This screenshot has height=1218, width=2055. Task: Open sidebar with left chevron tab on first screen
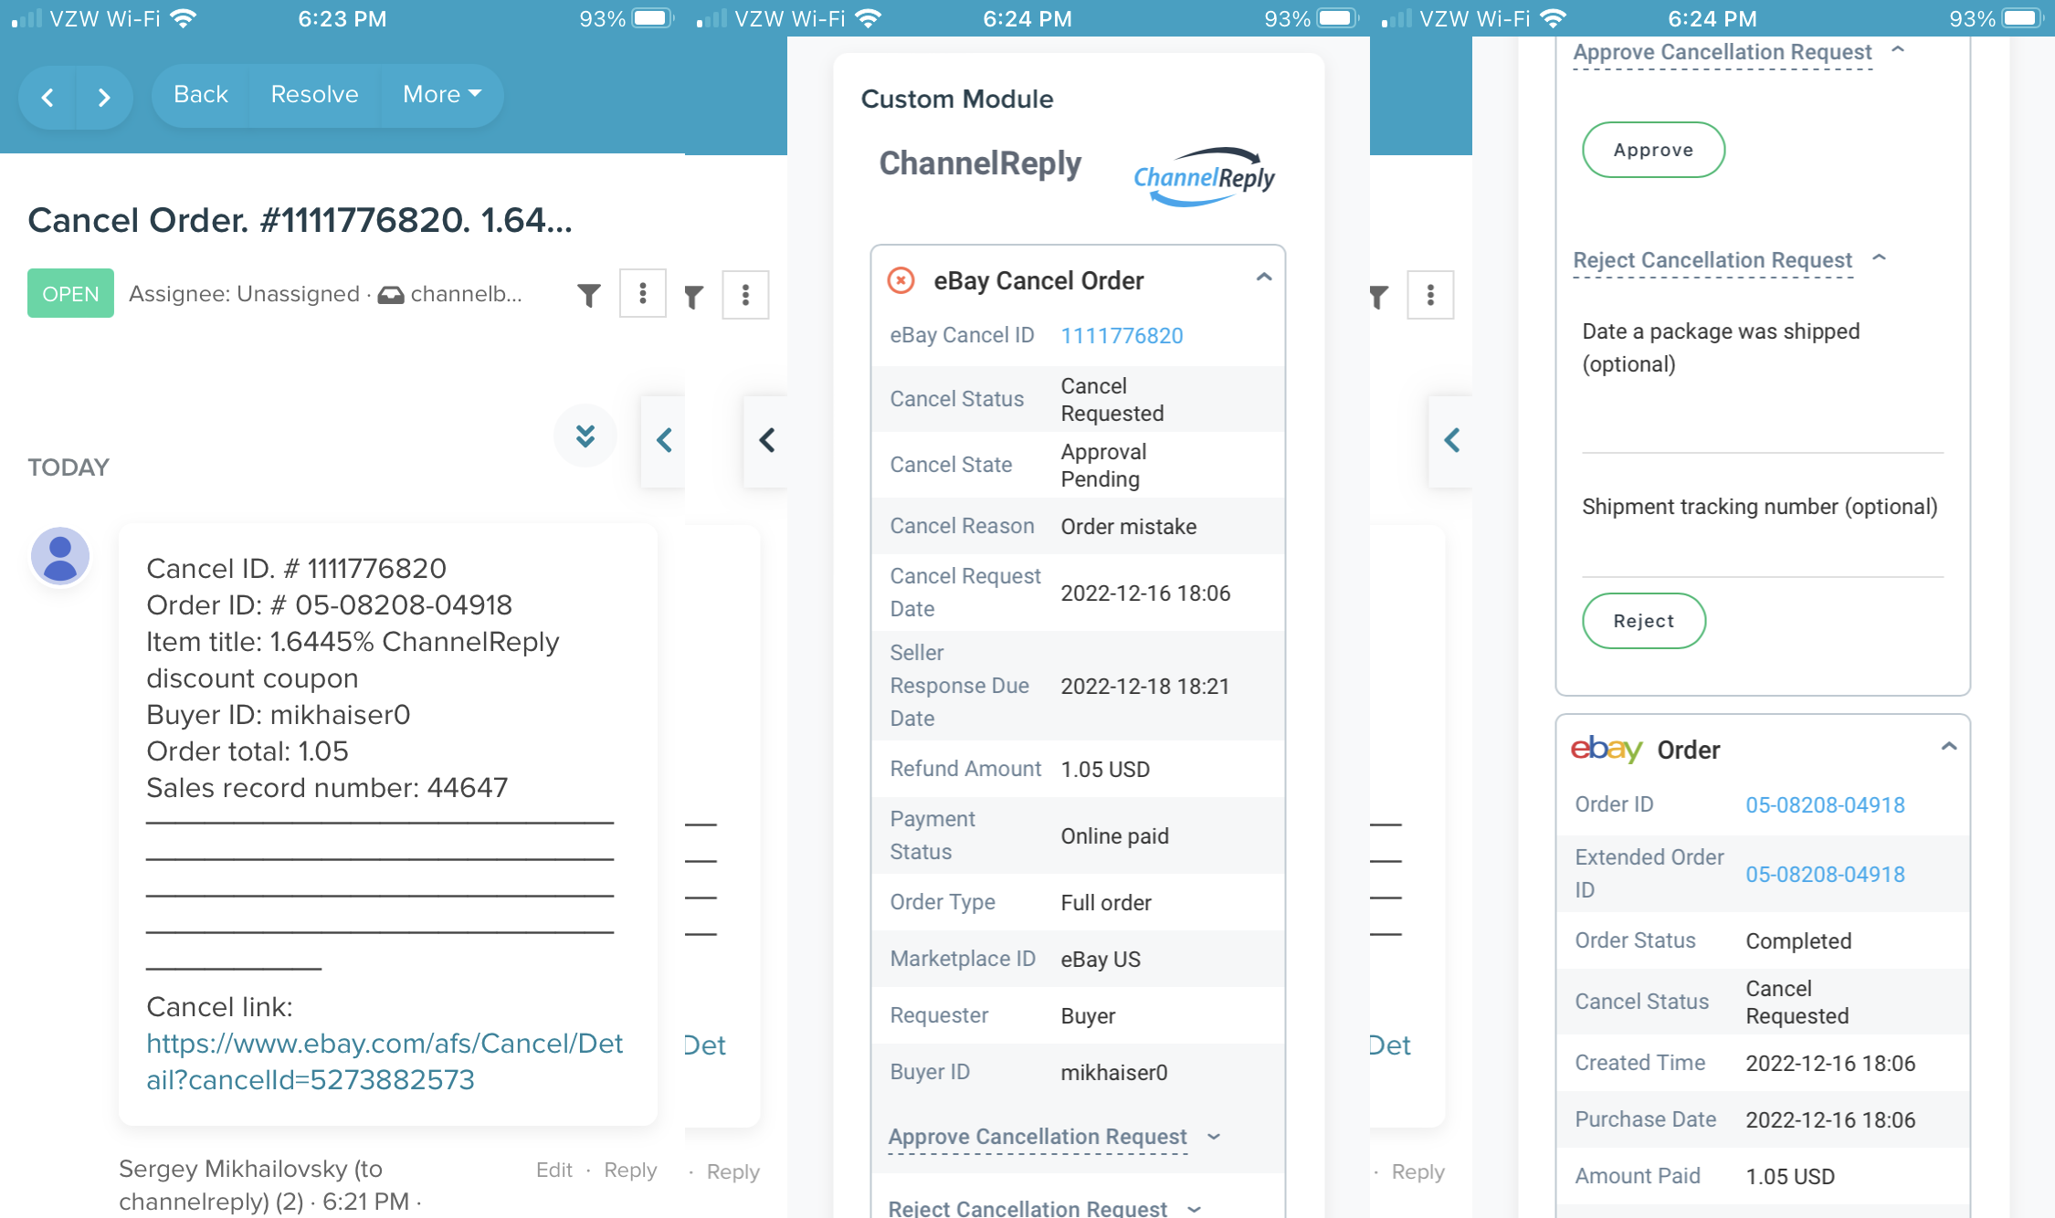coord(664,441)
